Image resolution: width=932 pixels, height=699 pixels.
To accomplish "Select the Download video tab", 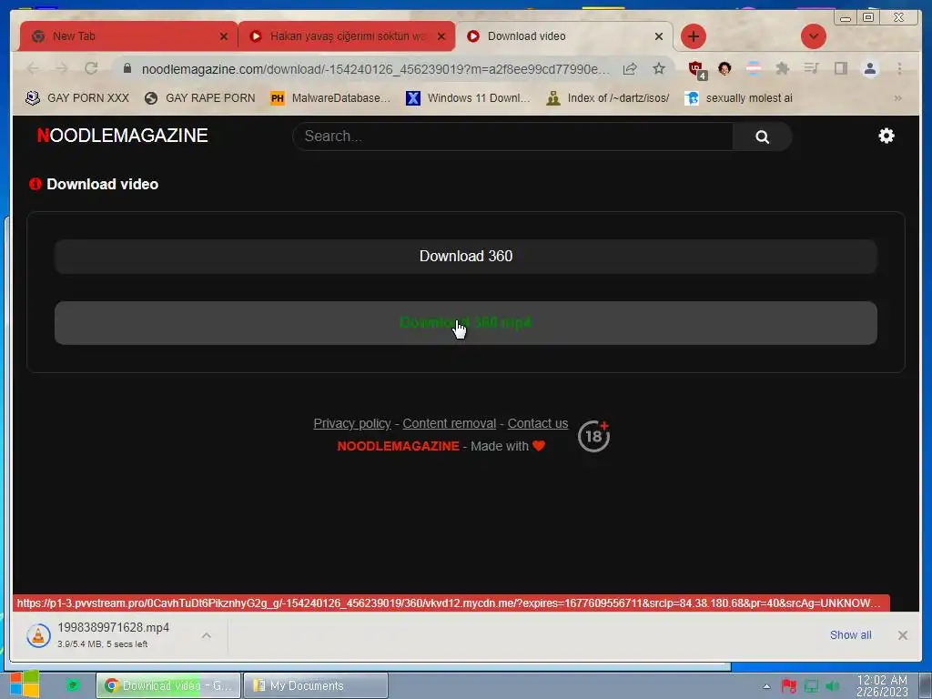I will [564, 36].
